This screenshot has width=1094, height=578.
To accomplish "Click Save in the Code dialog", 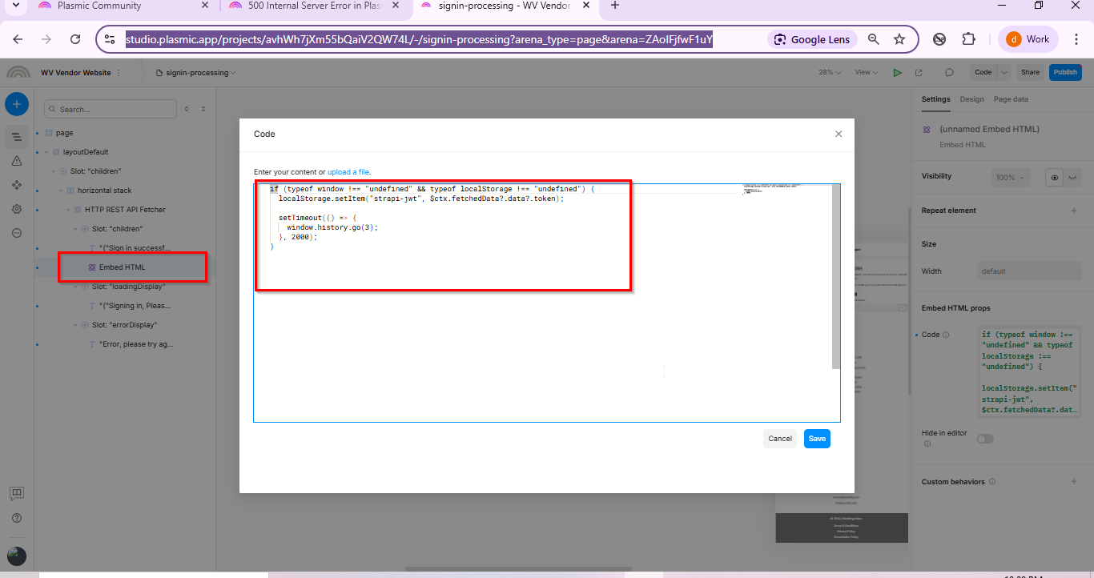I will click(x=817, y=439).
